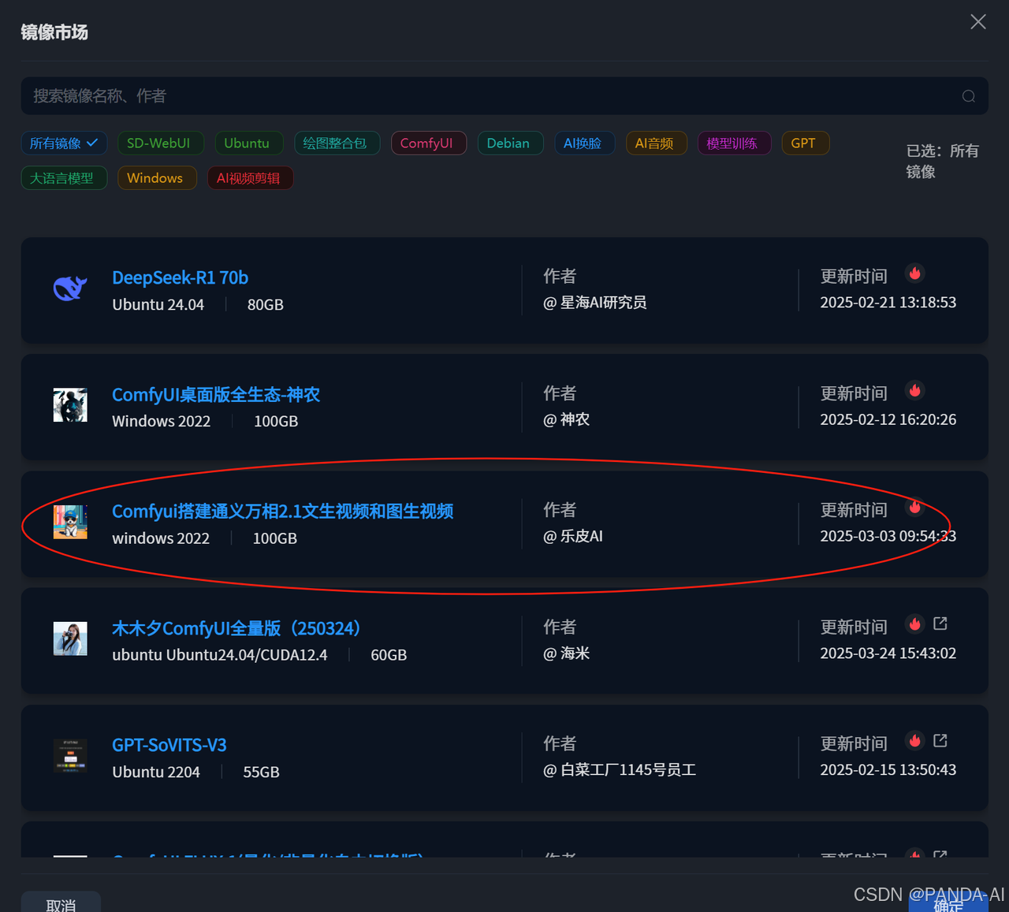The height and width of the screenshot is (912, 1009).
Task: Click the flame icon on ComfyUI桌面版全生态-神农 row
Action: [915, 390]
